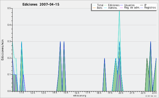Click the CC BY-SA 3.0 license text
The height and width of the screenshot is (98, 159).
(x=151, y=96)
